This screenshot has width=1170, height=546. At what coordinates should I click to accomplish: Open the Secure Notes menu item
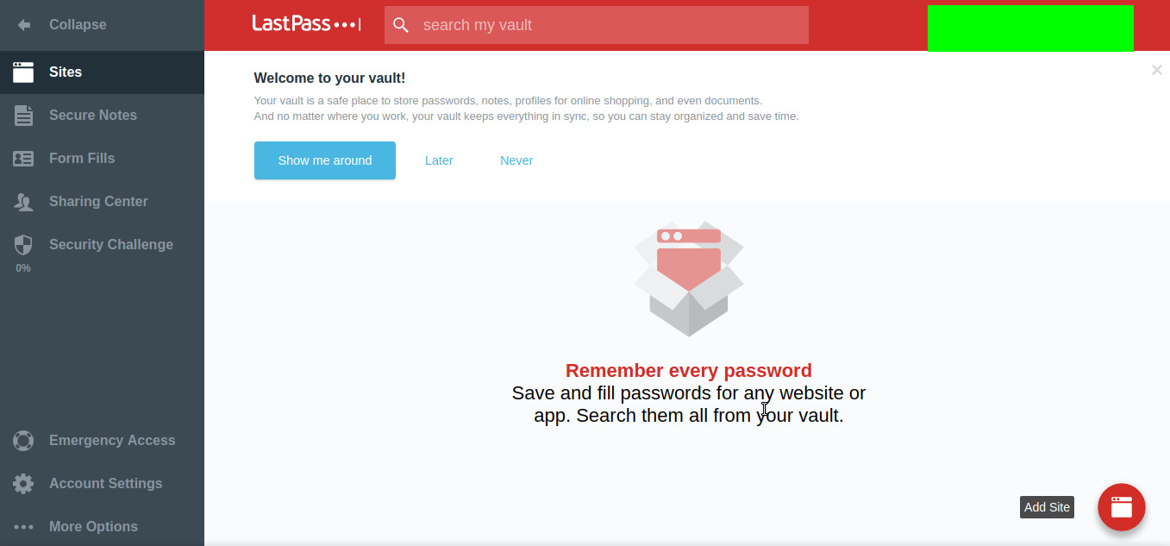(102, 116)
